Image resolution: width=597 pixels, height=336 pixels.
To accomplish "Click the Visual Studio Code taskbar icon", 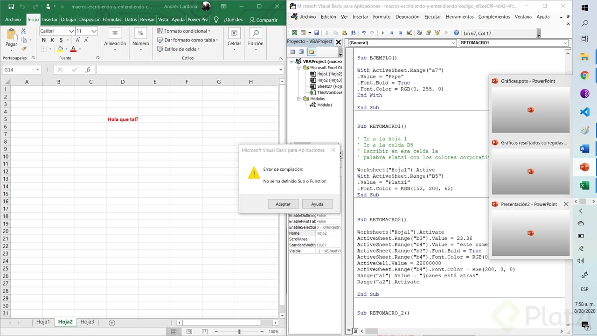I will click(584, 112).
